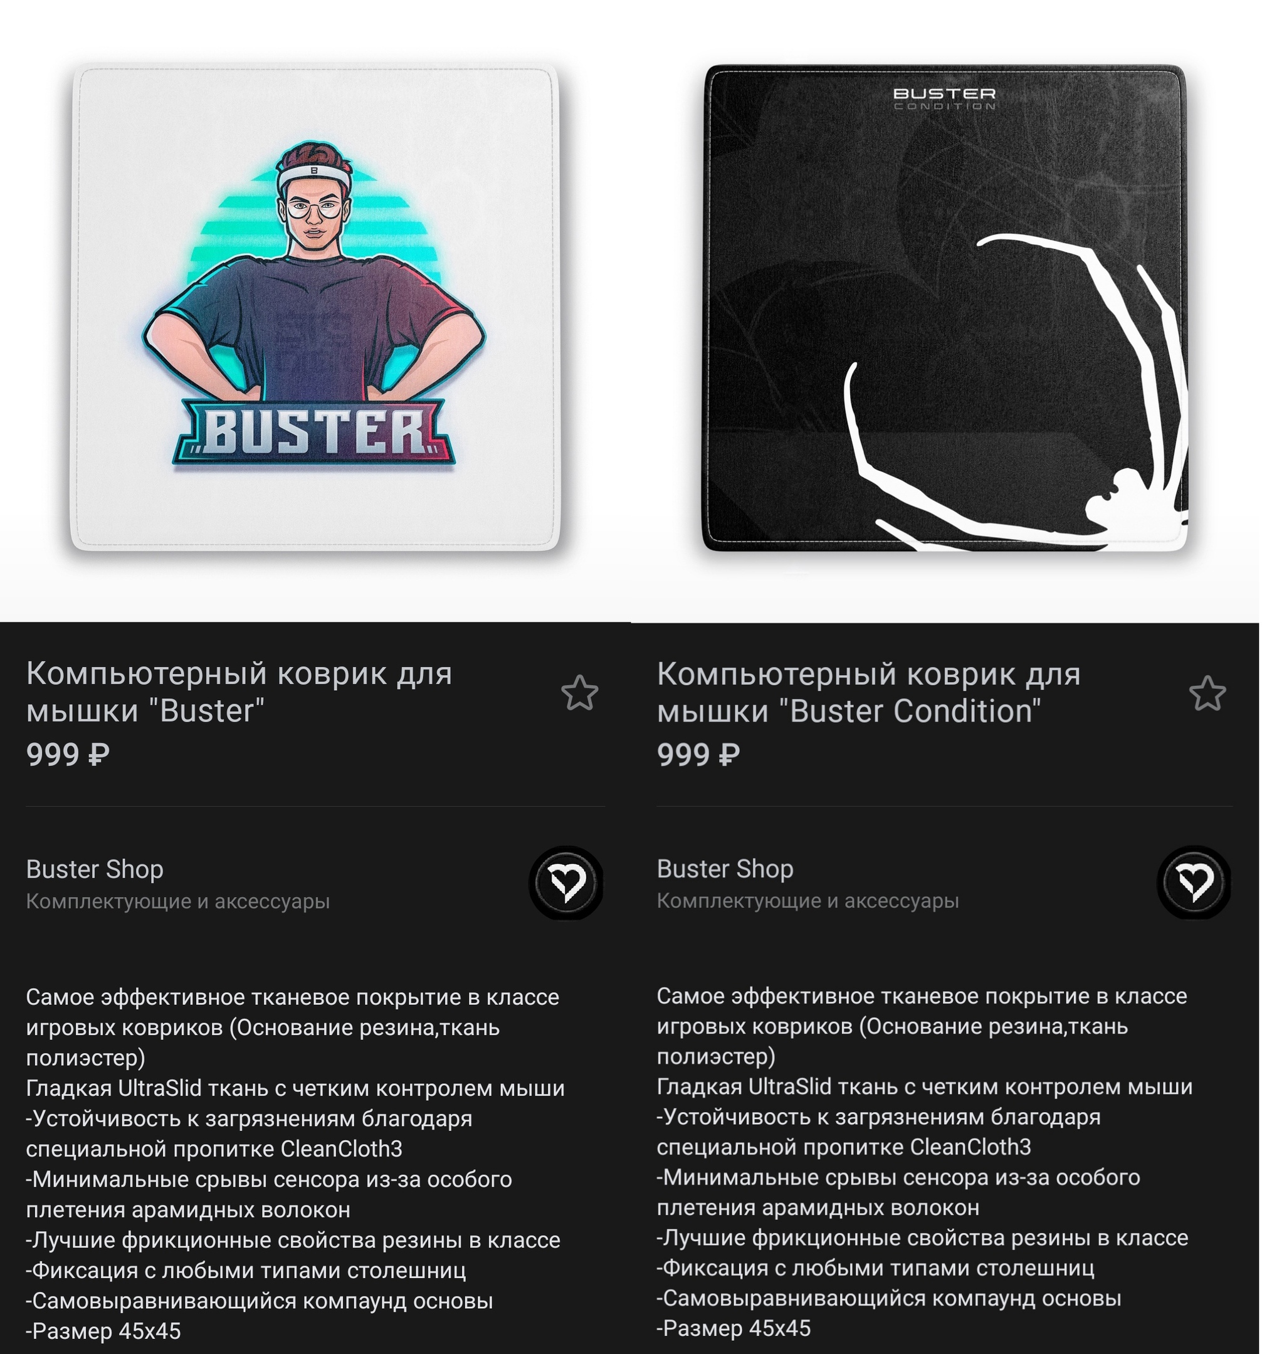This screenshot has width=1262, height=1354.
Task: Select right "Комплектующие и аксессуары" category label
Action: click(807, 900)
